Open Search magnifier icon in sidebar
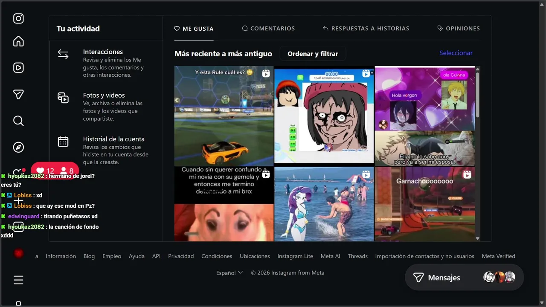Viewport: 546px width, 307px height. click(18, 121)
